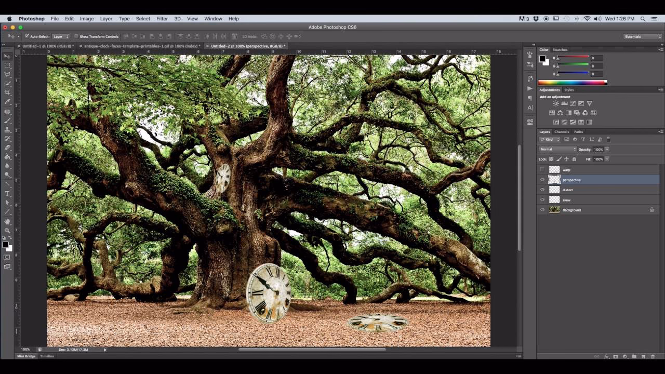This screenshot has height=374, width=665.
Task: Switch to the Channels tab
Action: [x=562, y=132]
